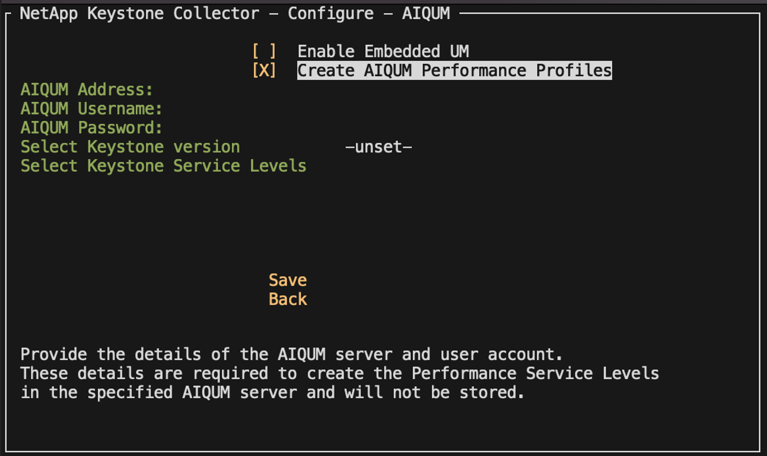Focus the AIQUM Address field
Image resolution: width=767 pixels, height=456 pixels.
tap(87, 90)
